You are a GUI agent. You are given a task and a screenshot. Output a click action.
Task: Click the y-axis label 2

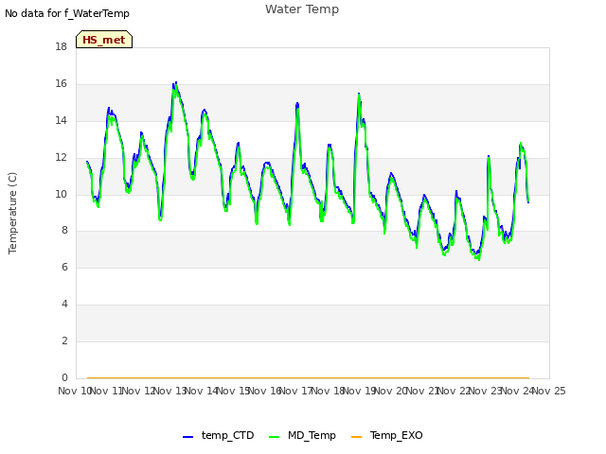[64, 340]
